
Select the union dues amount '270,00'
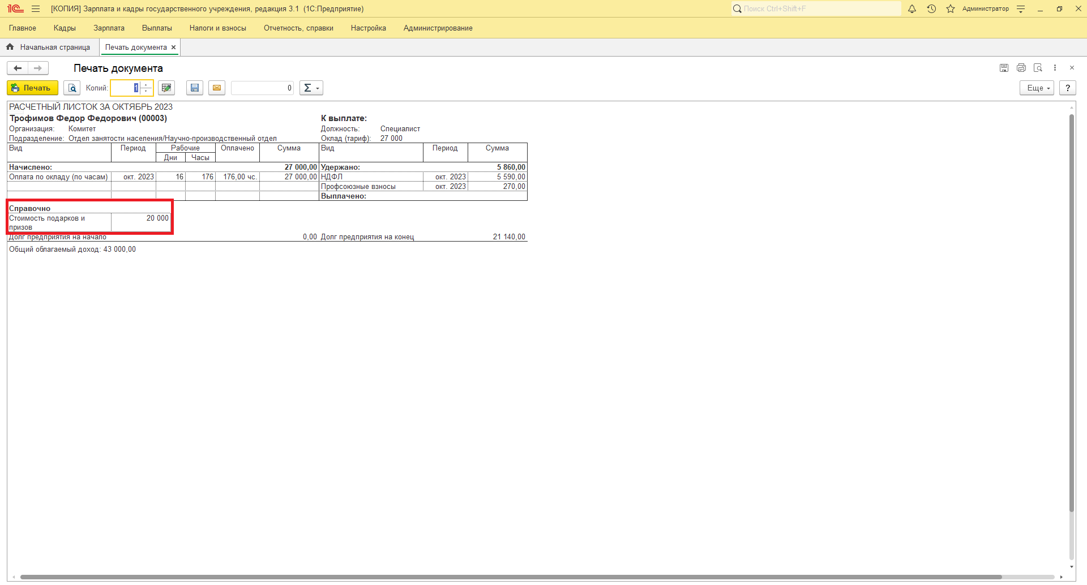tap(514, 187)
